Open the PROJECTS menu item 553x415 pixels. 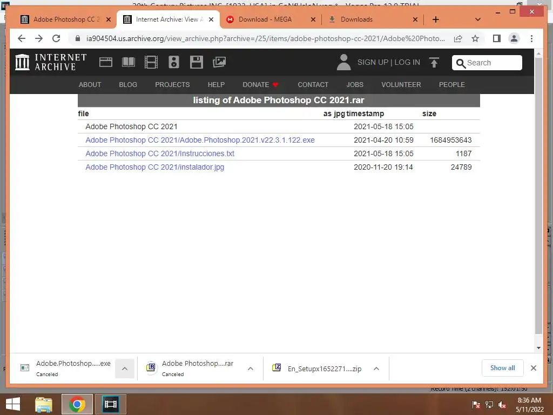pos(172,85)
